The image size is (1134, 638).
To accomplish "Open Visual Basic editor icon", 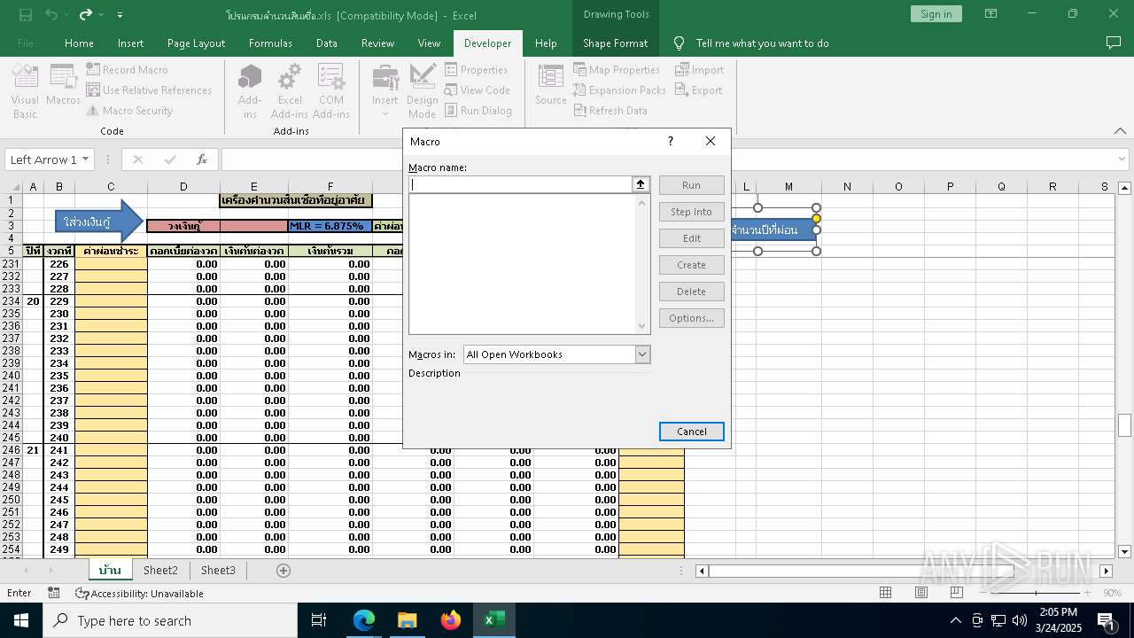I will coord(25,90).
